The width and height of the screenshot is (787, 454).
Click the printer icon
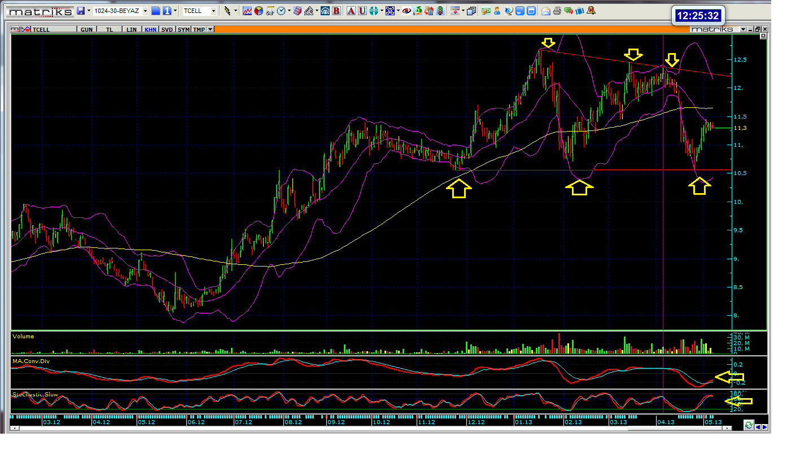click(x=557, y=11)
